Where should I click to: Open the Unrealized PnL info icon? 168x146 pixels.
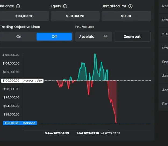[130, 6]
